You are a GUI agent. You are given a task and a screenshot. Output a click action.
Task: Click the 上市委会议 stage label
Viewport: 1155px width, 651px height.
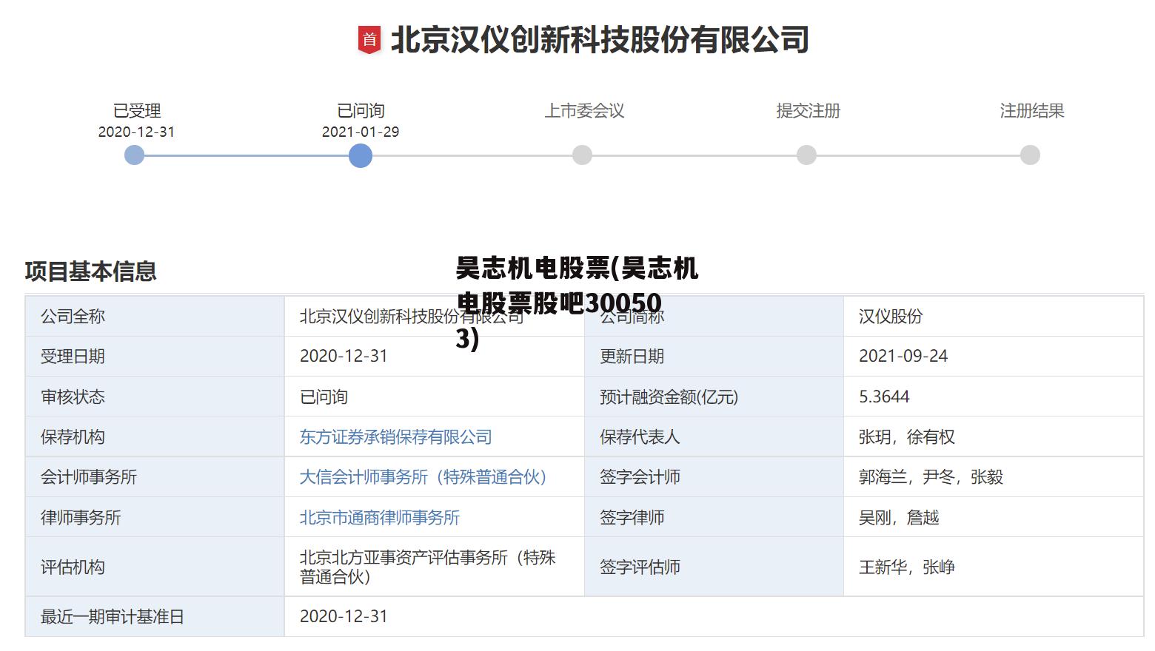[585, 111]
